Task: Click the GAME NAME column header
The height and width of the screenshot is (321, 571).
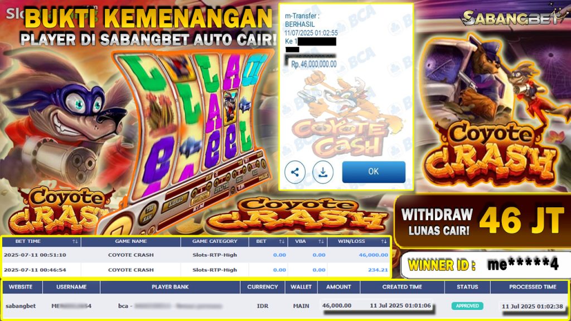Action: pos(130,241)
